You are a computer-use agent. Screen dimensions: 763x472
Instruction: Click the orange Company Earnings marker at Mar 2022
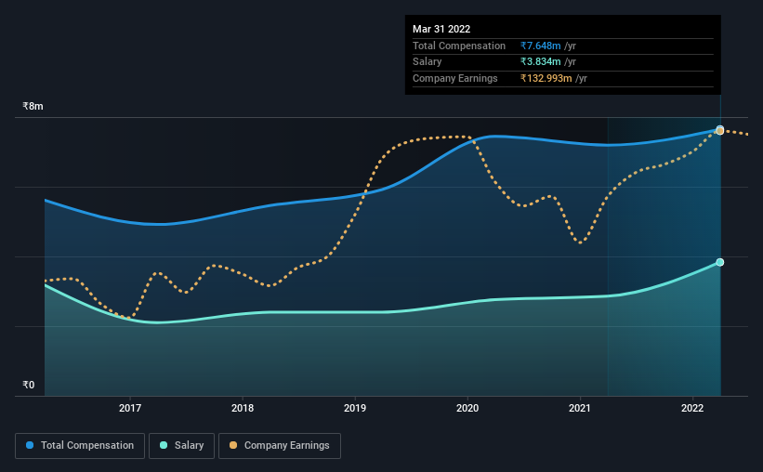tap(720, 131)
